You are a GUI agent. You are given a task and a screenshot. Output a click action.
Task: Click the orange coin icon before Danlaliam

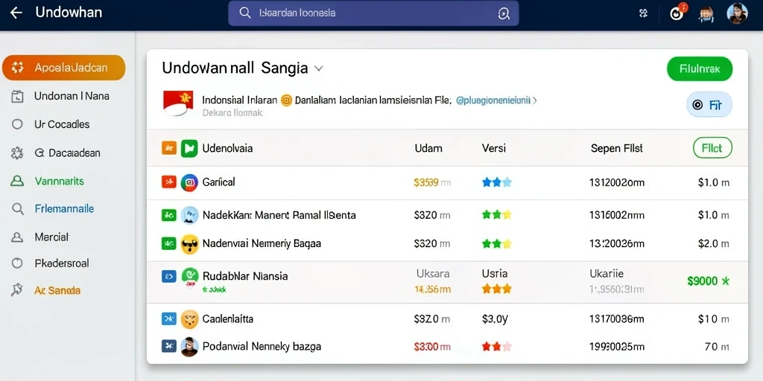(x=286, y=100)
